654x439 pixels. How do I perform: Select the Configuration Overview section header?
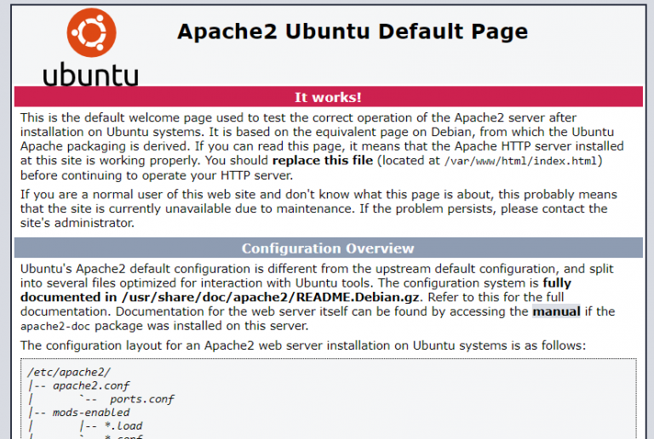(x=328, y=248)
